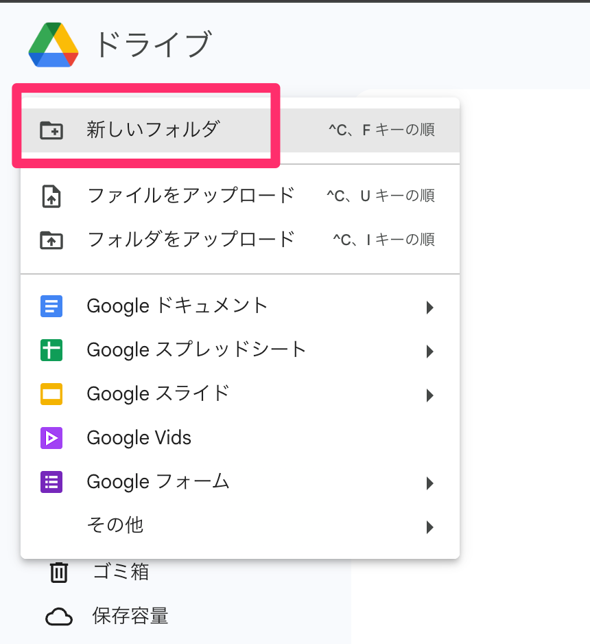Click the purple Google Vids icon
Viewport: 590px width, 644px height.
(x=51, y=438)
